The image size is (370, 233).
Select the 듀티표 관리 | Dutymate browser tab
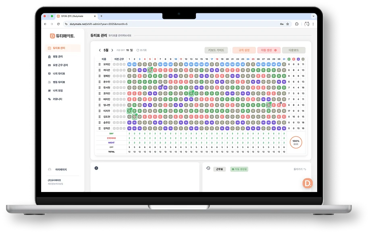(x=76, y=16)
